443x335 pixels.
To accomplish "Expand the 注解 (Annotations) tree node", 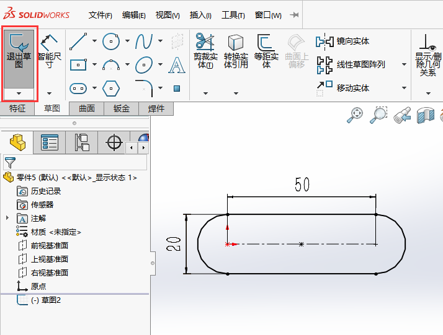I will pos(7,218).
